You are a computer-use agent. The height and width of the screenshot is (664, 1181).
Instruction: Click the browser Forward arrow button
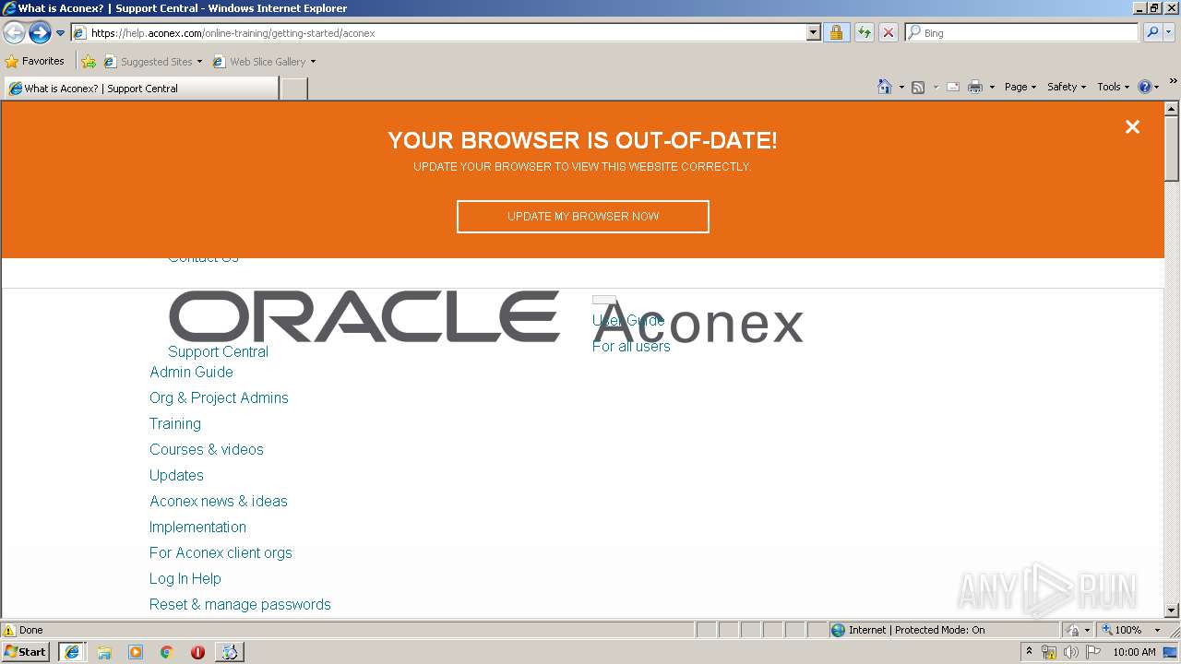click(40, 33)
